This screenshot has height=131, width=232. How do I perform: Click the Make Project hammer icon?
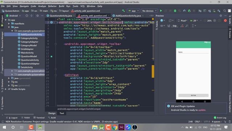point(123,11)
